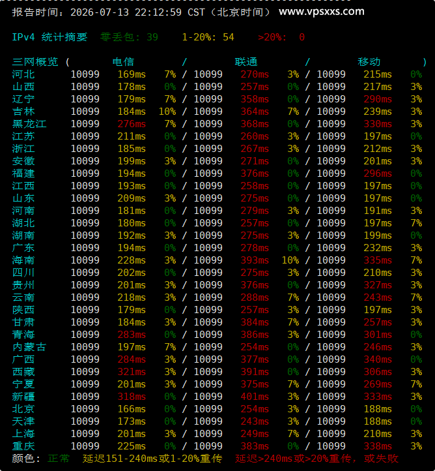Select the 重庆 row label
This screenshot has width=435, height=471.
23,446
